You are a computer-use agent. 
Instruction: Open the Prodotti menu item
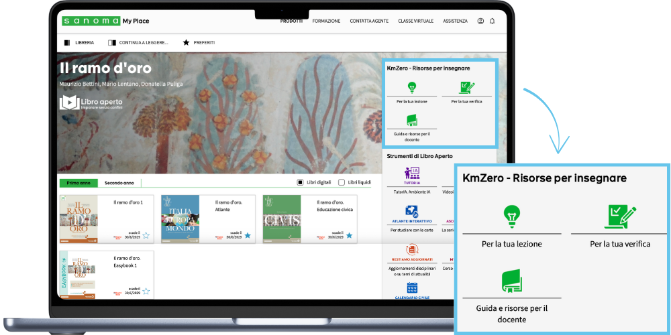(291, 21)
